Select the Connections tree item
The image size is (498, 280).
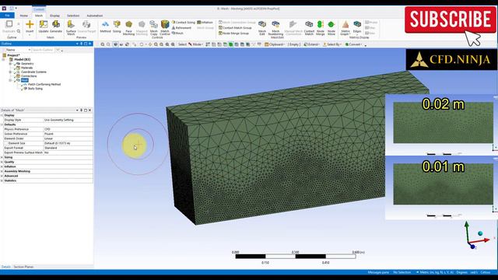click(29, 76)
